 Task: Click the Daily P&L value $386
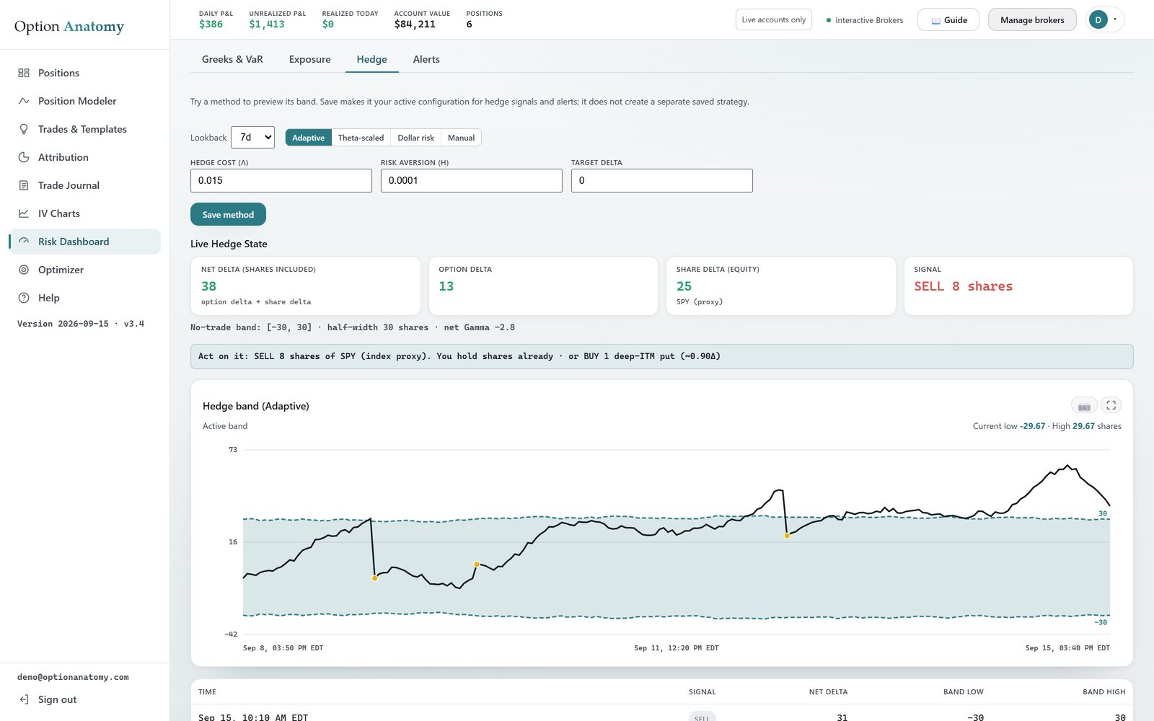(211, 25)
